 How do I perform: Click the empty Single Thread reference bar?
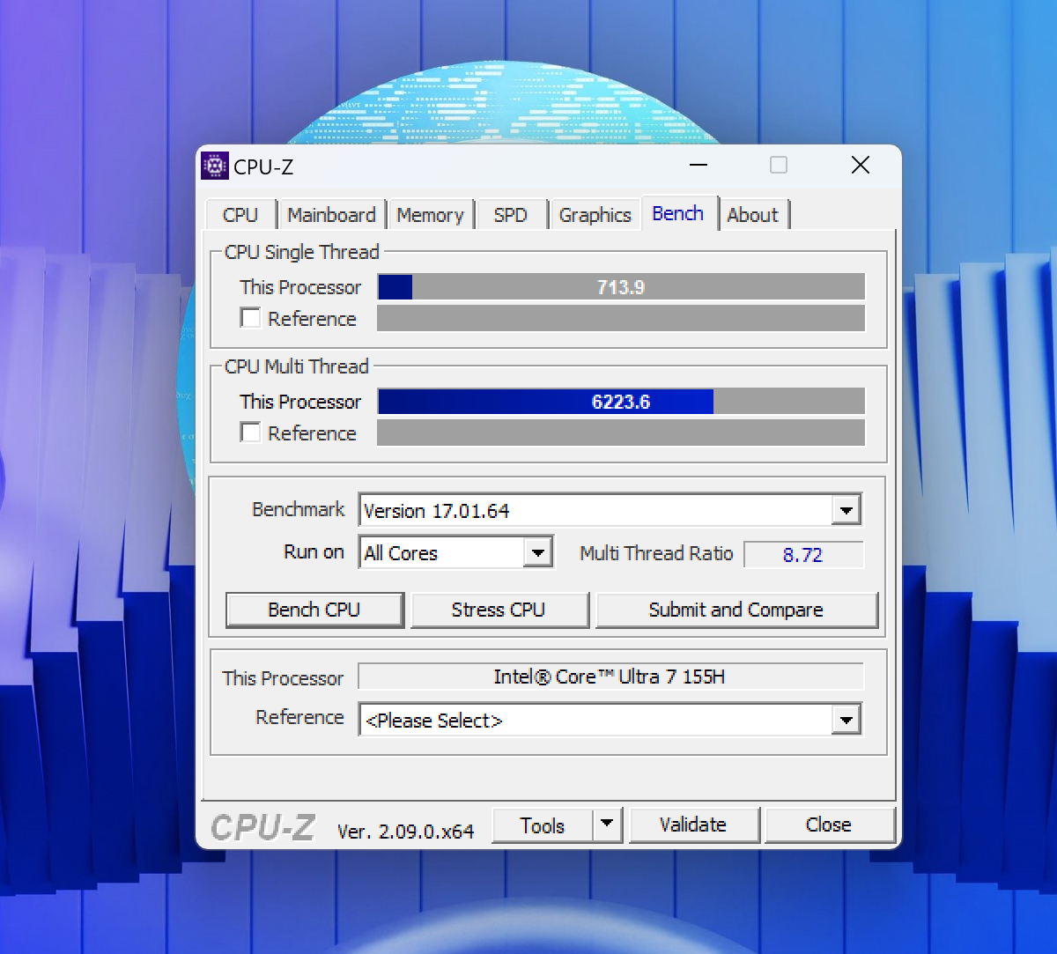(621, 318)
